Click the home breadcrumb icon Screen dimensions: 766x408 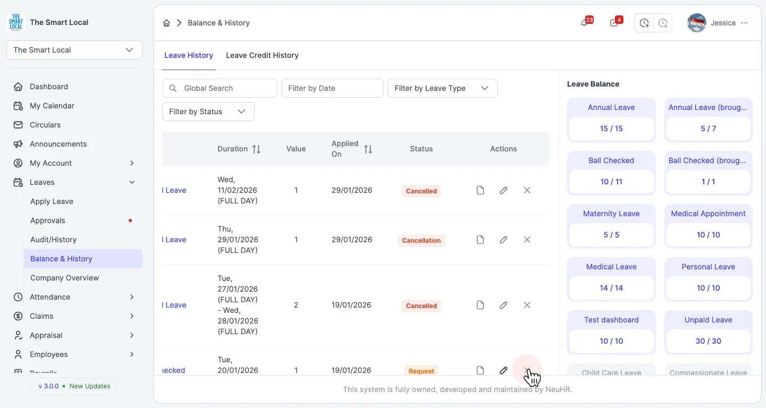click(166, 23)
